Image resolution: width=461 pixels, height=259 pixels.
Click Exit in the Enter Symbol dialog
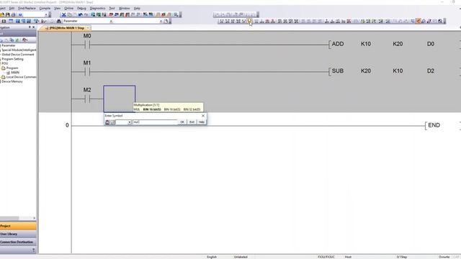click(x=192, y=122)
